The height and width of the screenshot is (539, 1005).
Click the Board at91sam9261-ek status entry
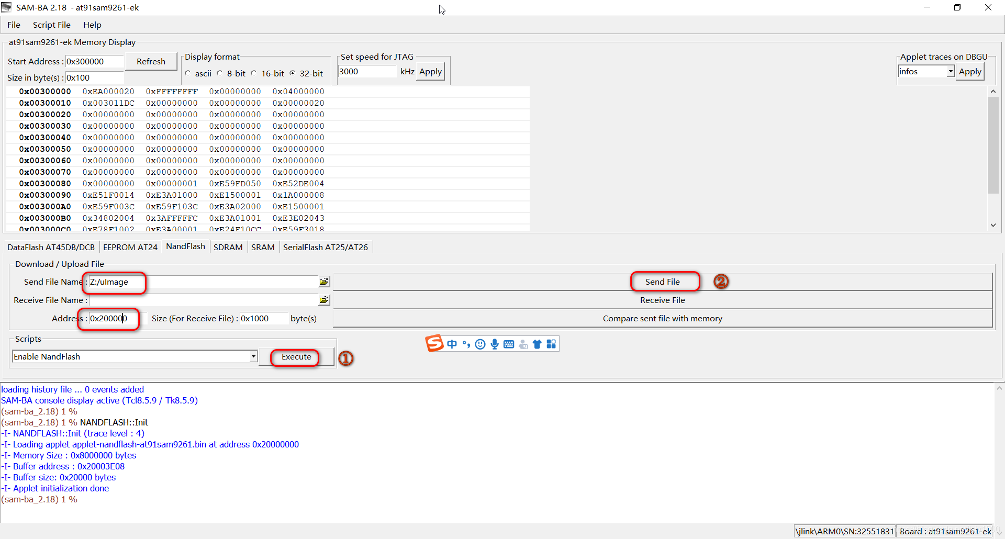[945, 531]
